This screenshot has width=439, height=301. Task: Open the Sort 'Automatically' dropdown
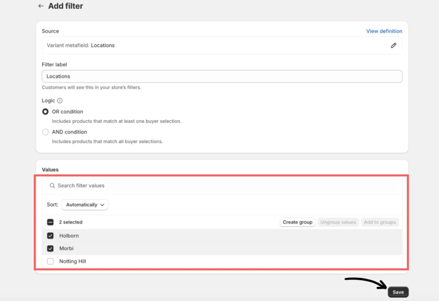[85, 205]
